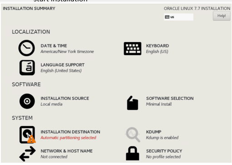The height and width of the screenshot is (165, 232).
Task: Open DATE & TIME settings label
Action: pos(54,46)
